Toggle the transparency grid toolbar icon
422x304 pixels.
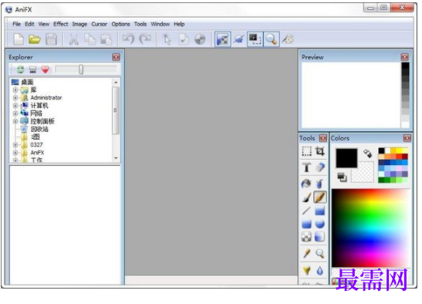tap(223, 39)
